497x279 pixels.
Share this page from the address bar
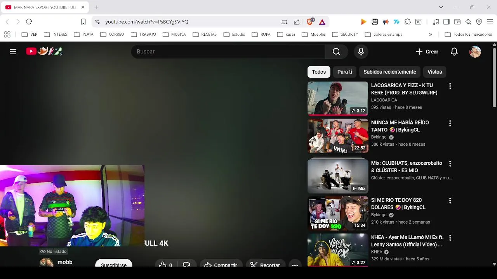tap(297, 22)
